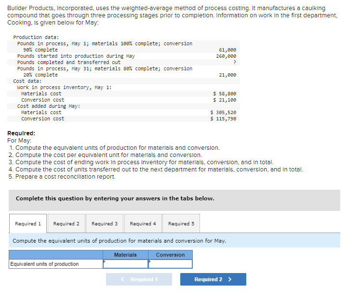Viewport: 347px width, 300px height.
Task: Click the disabled previous Required 1 button
Action: pos(139,279)
